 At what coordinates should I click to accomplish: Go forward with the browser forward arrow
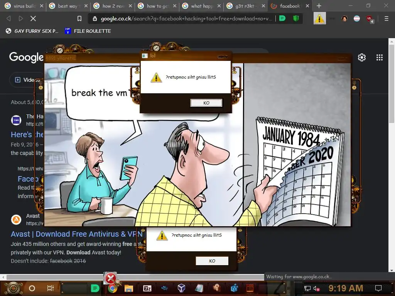click(21, 18)
